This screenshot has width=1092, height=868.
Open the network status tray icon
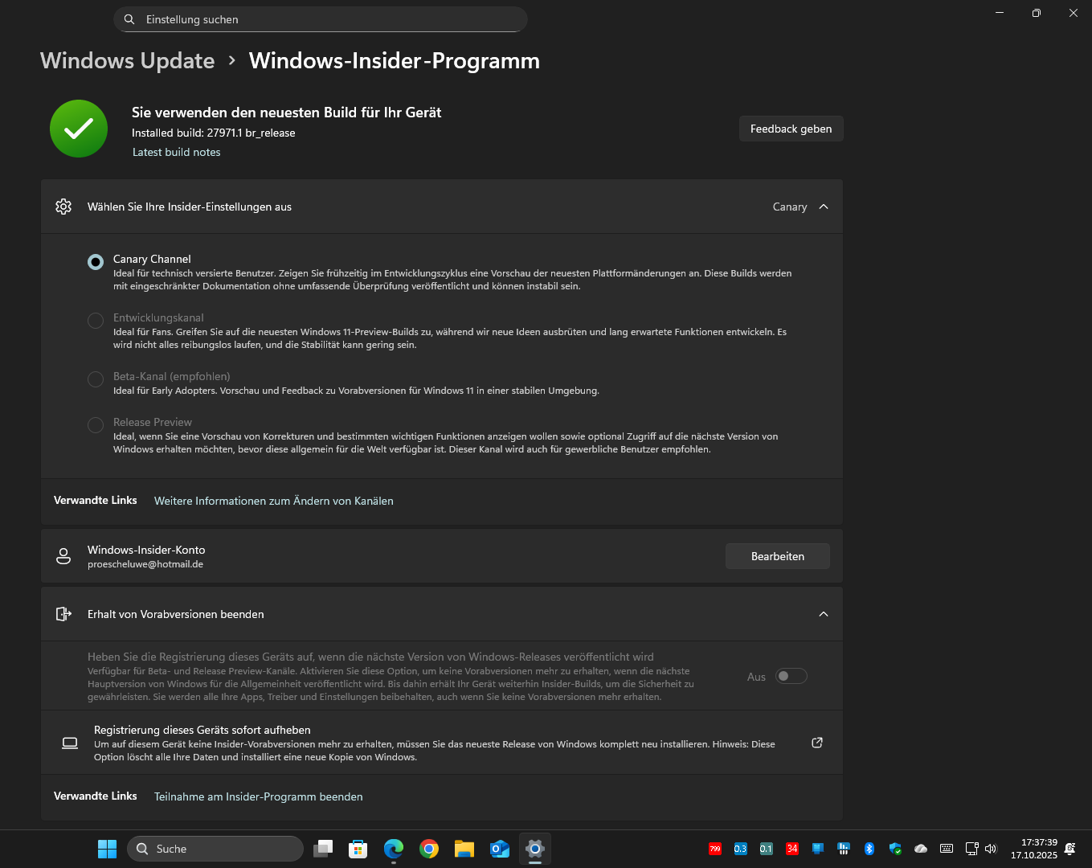(971, 849)
